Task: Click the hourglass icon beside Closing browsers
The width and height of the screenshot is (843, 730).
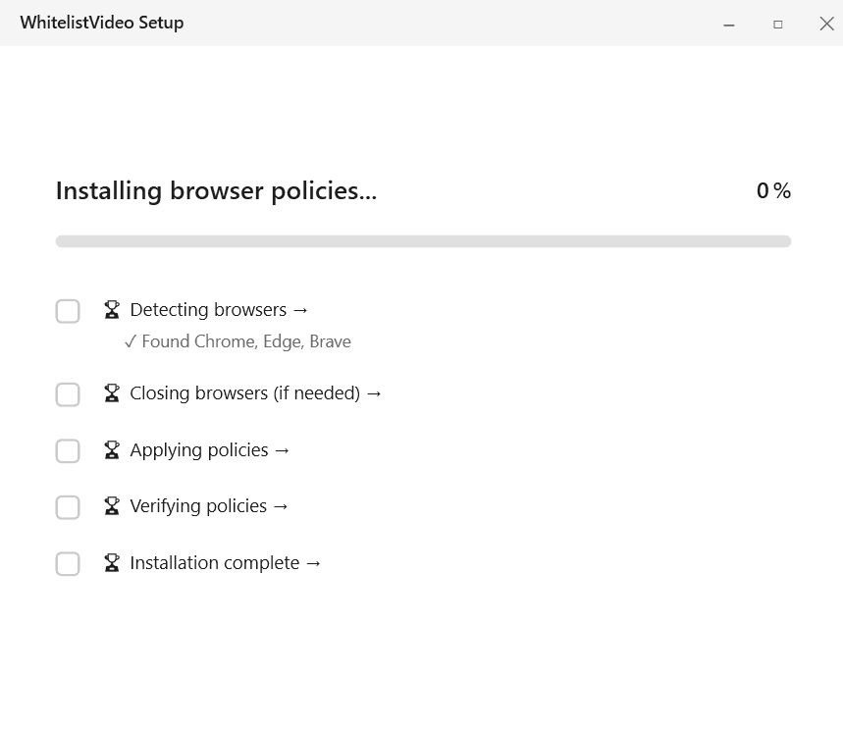Action: coord(111,392)
